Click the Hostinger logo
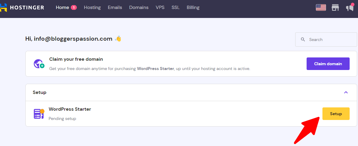Image resolution: width=358 pixels, height=146 pixels. pyautogui.click(x=22, y=7)
